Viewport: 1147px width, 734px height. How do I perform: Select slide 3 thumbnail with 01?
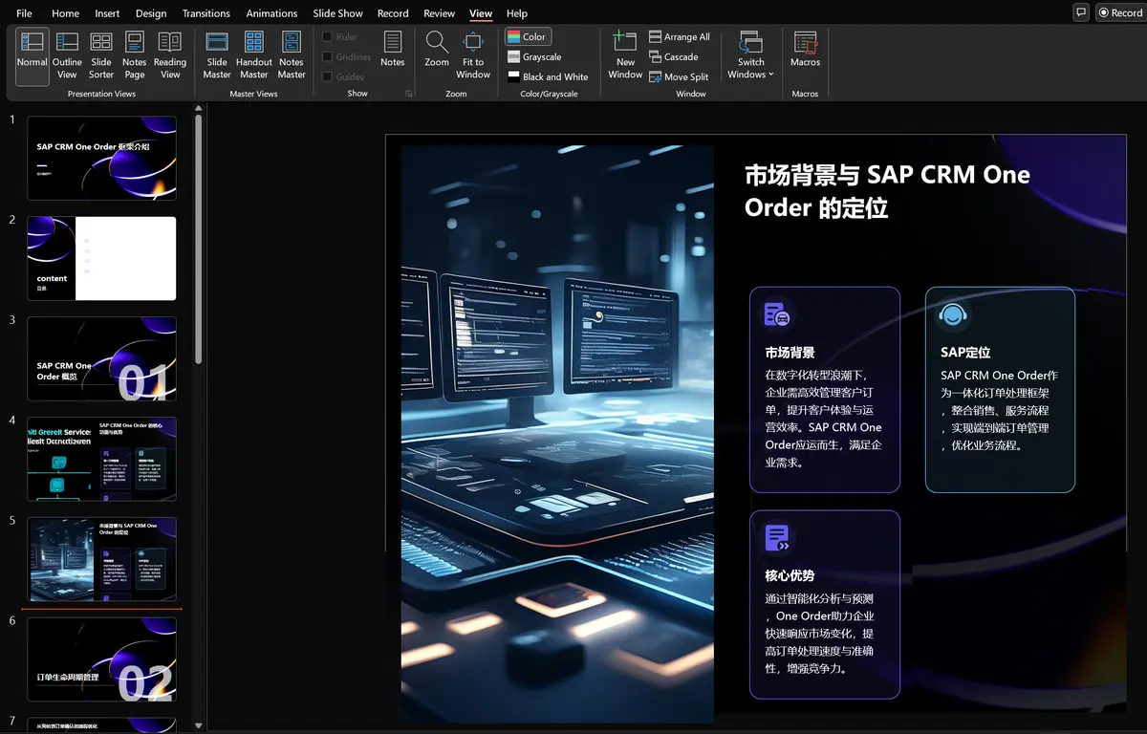point(101,358)
